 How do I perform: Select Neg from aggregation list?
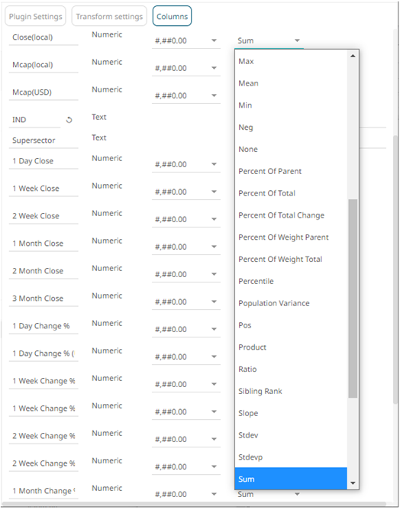pos(291,127)
